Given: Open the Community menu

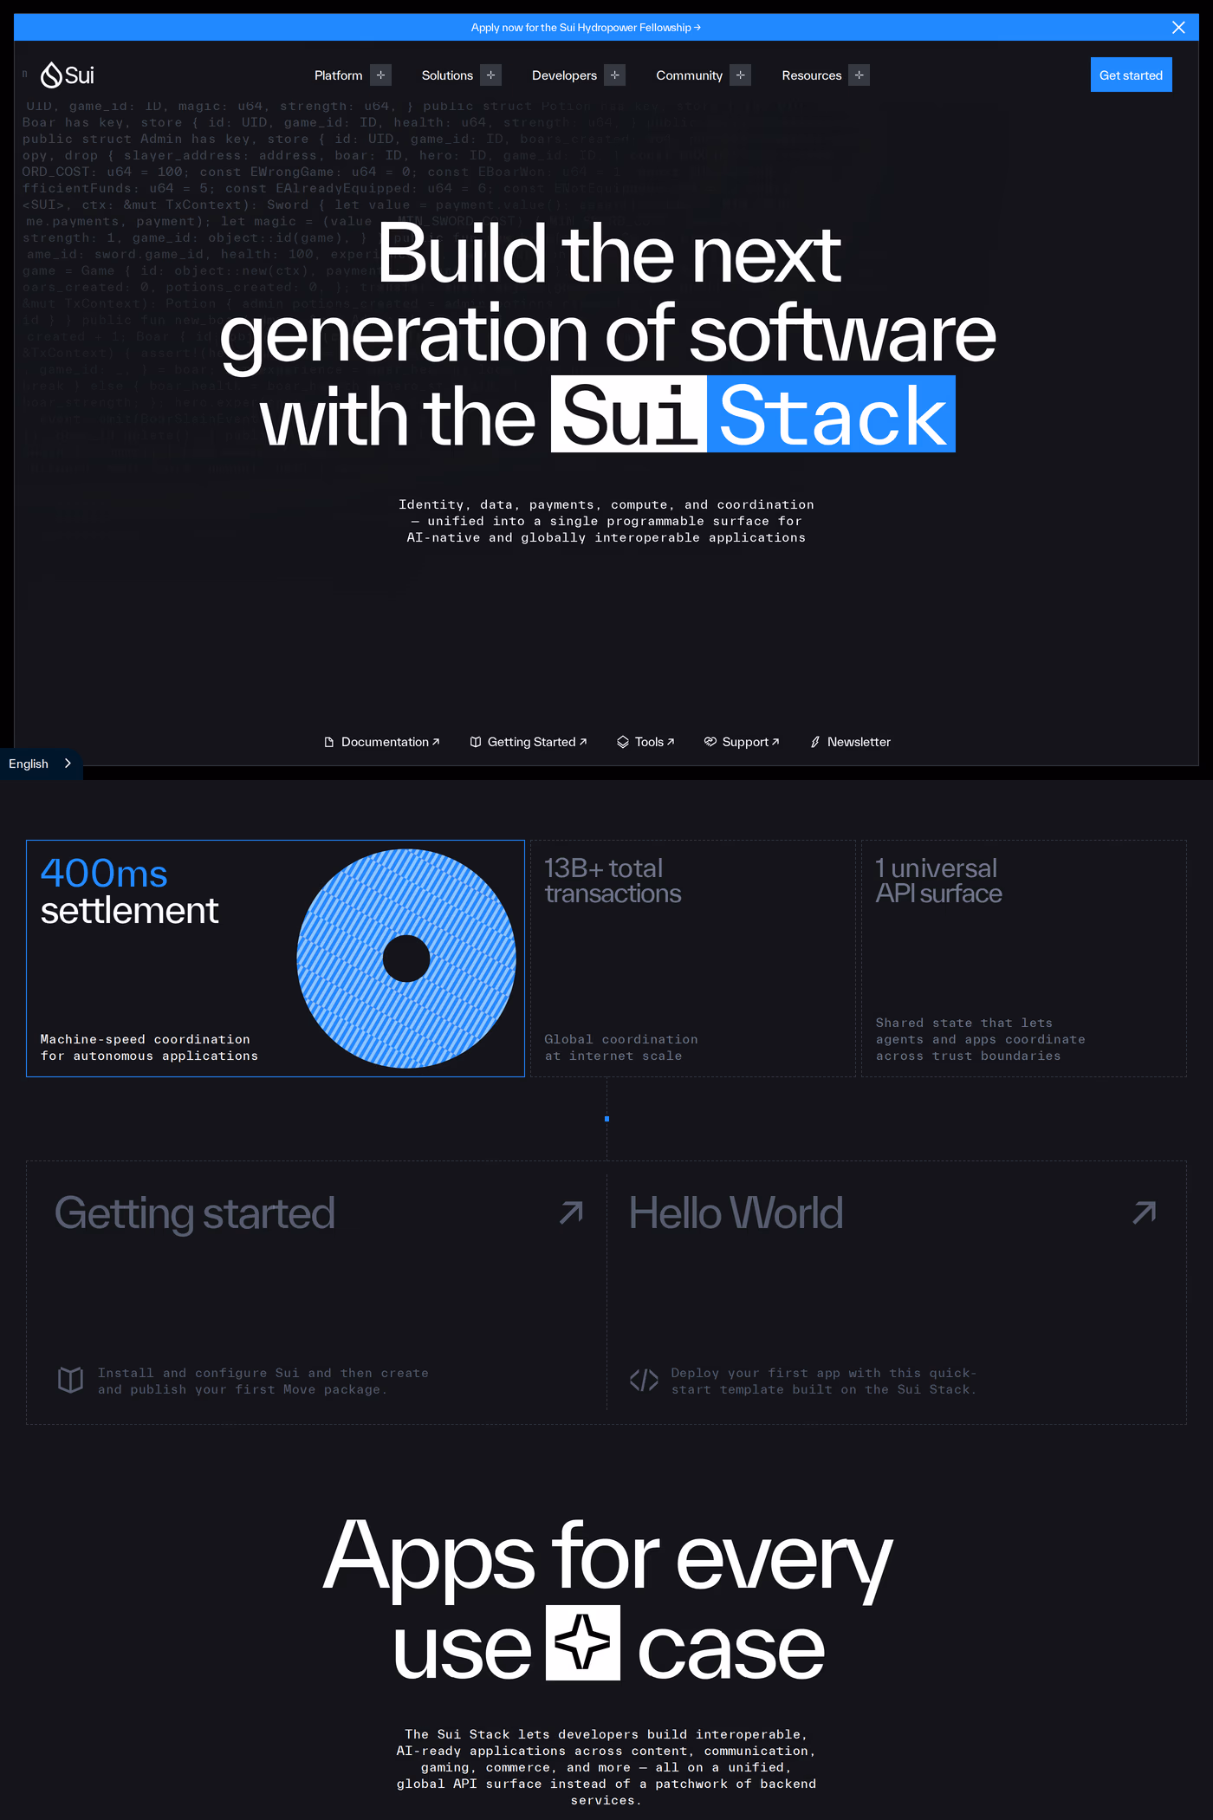Looking at the screenshot, I should click(689, 75).
